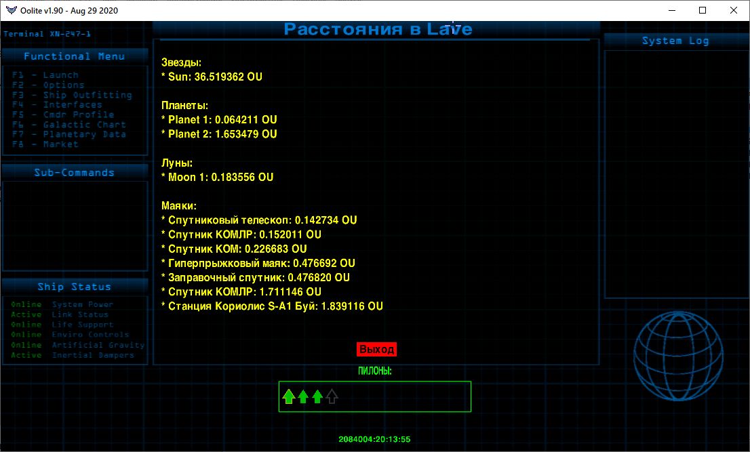Viewport: 750px width, 452px height.
Task: Select the third green pylon arrow
Action: 317,396
